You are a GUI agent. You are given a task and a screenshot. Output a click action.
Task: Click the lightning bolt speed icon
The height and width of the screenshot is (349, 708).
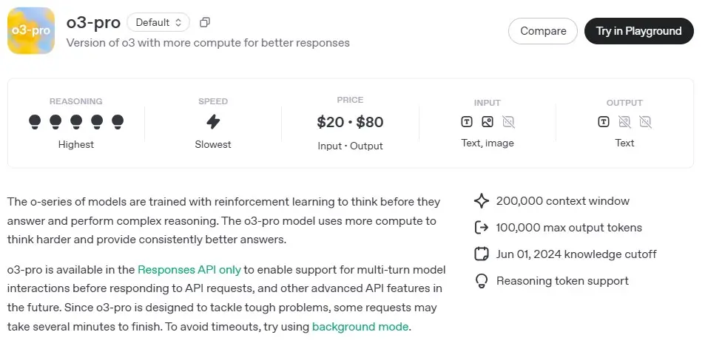point(213,121)
